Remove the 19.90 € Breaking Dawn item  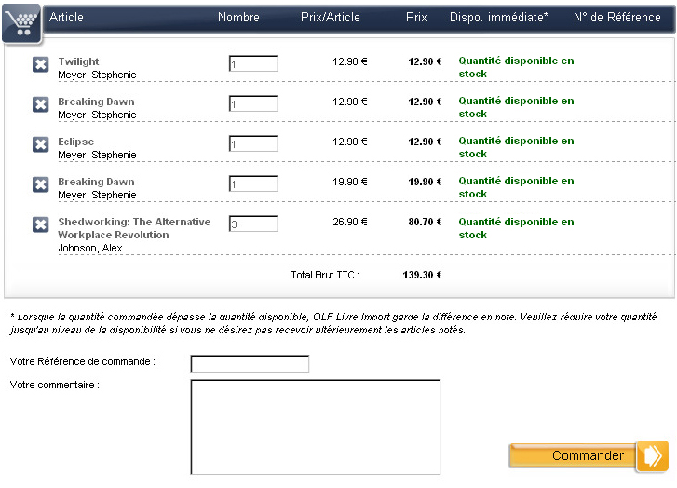41,184
